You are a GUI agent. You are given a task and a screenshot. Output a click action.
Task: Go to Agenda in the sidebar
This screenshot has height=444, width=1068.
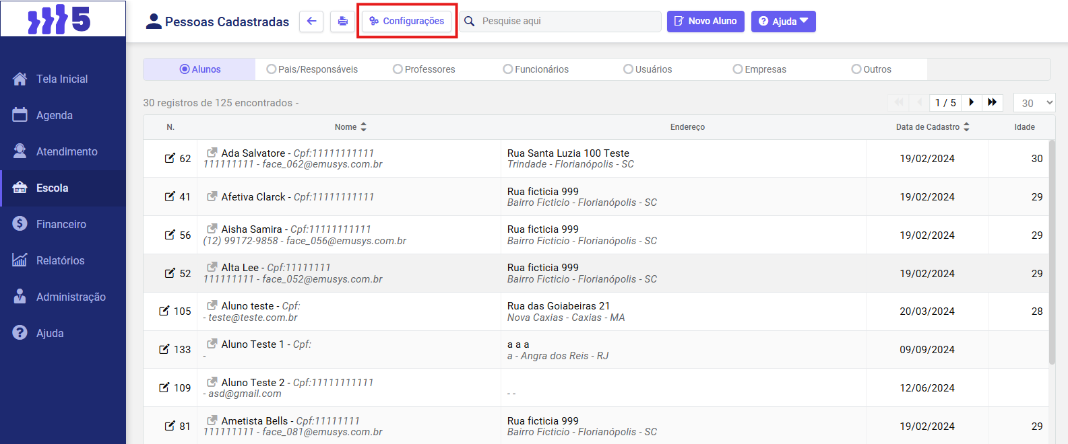coord(55,115)
